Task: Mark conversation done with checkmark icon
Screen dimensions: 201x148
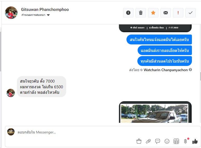Action: (x=191, y=13)
